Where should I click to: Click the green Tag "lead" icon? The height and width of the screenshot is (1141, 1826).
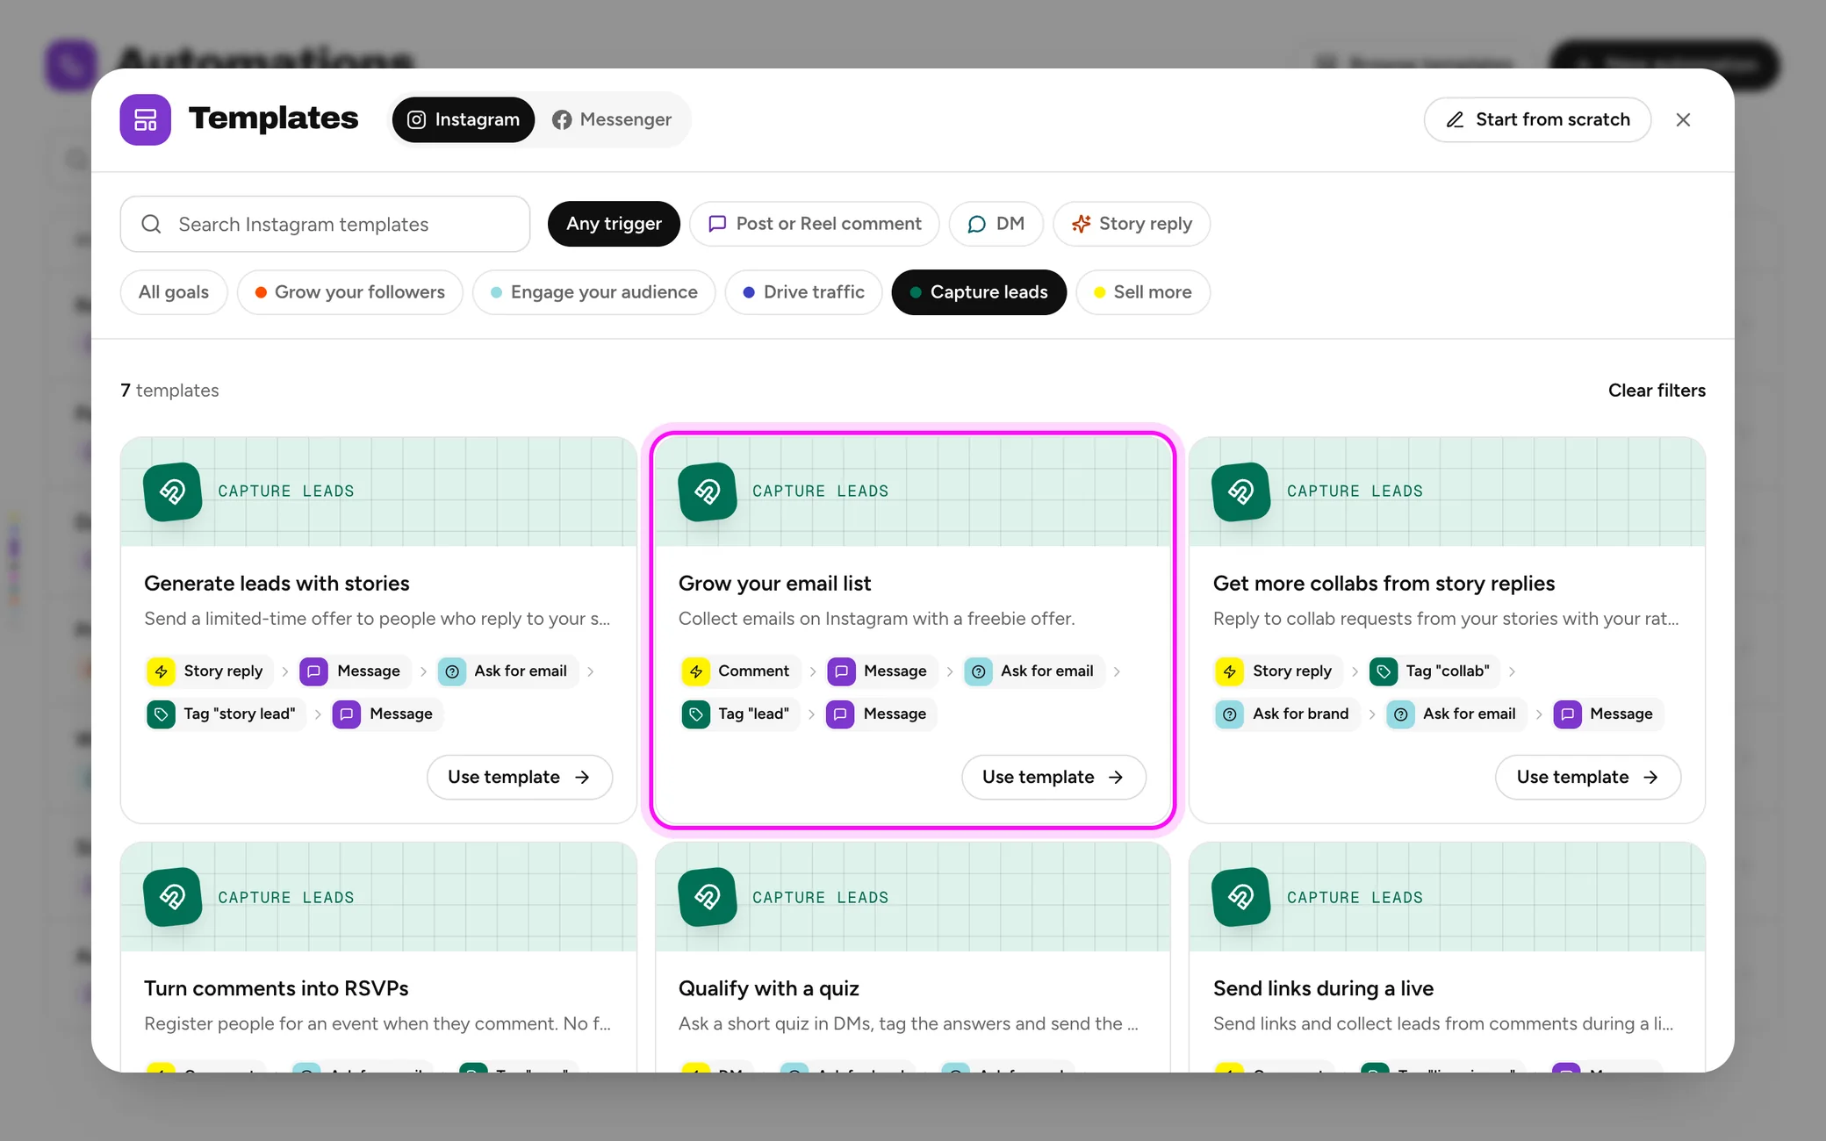(x=696, y=714)
